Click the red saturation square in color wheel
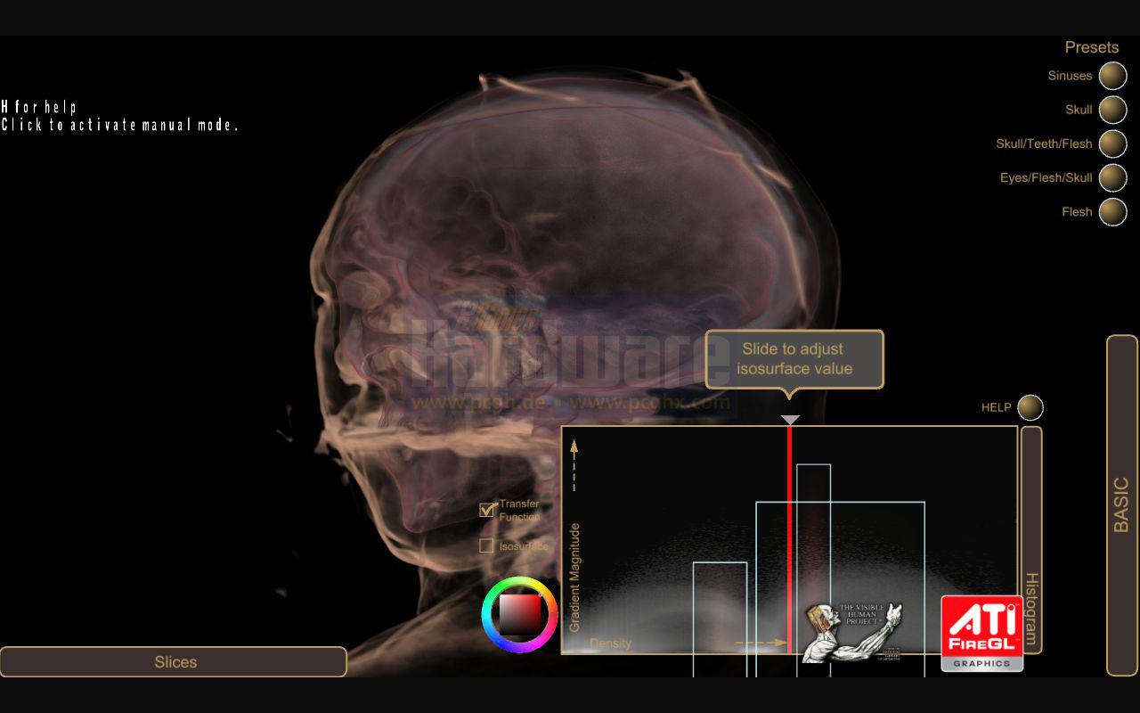 pos(519,615)
